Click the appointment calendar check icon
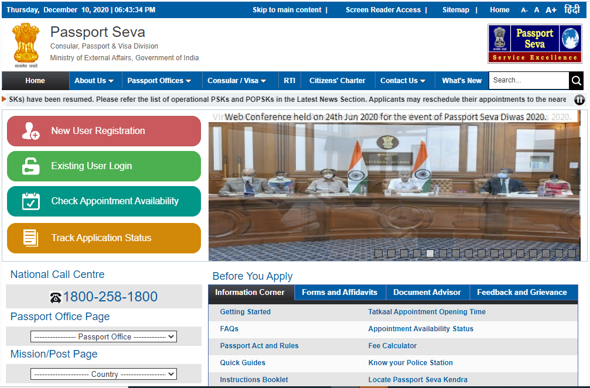Screen dimensions: 590x388 point(31,201)
